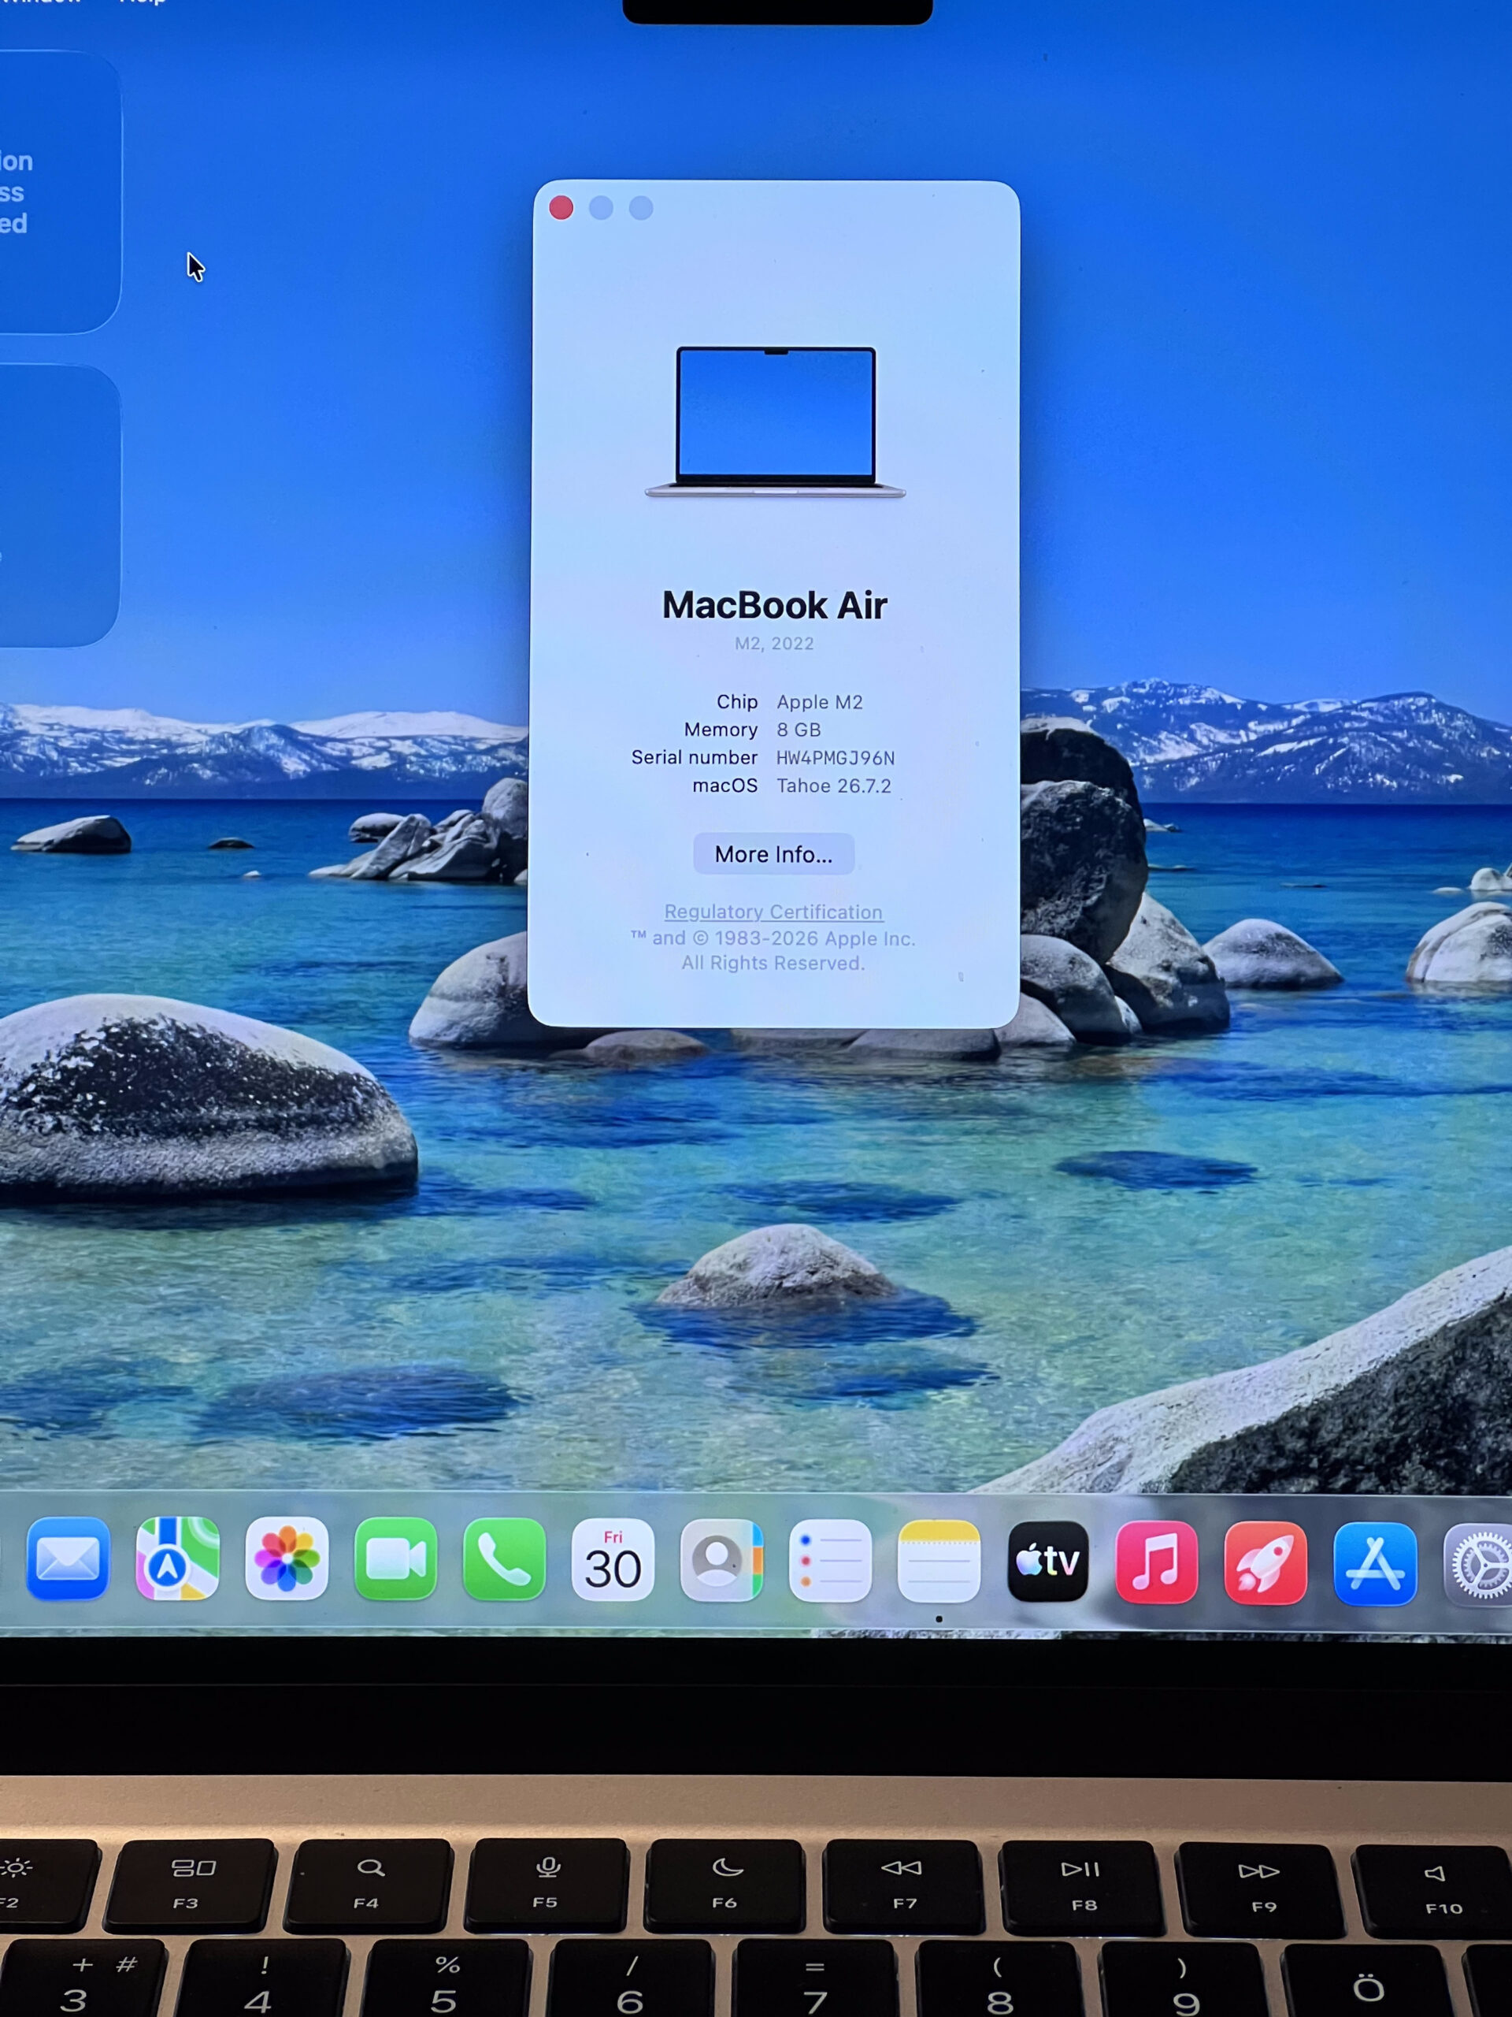Click the Tahoe 26.7.2 macOS version
1512x2017 pixels.
pos(834,785)
